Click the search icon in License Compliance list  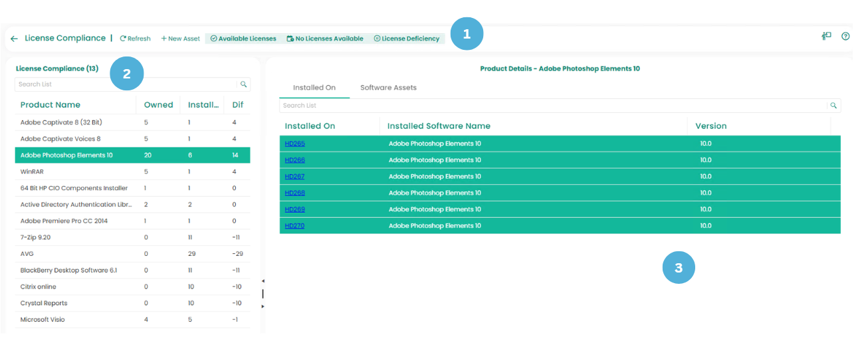coord(244,84)
